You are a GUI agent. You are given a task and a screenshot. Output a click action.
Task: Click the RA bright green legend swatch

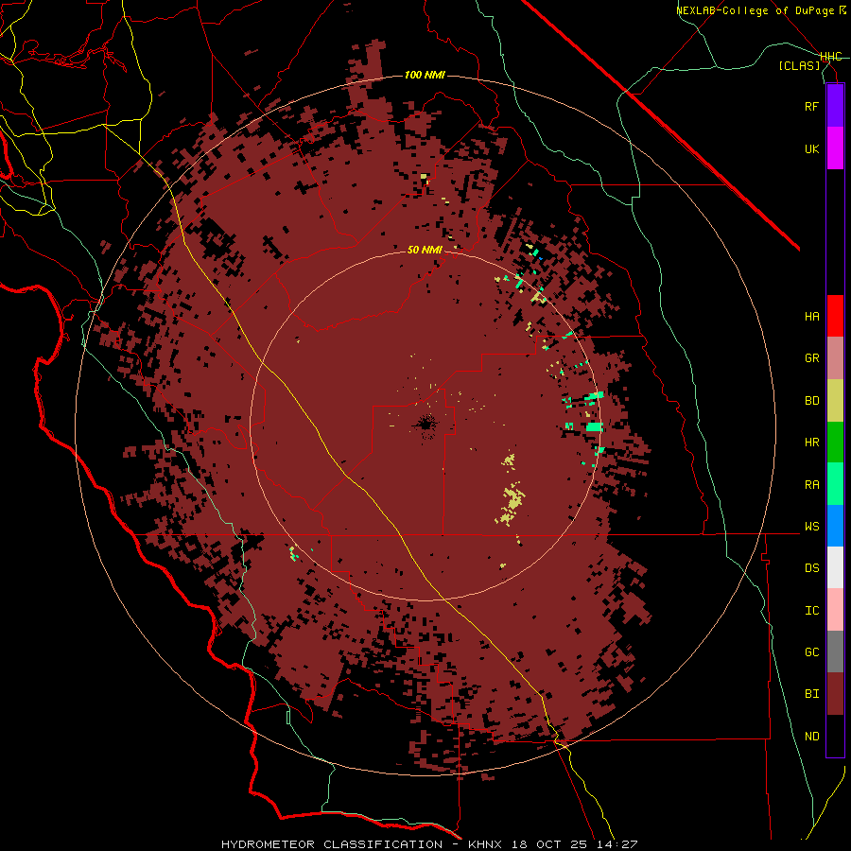coord(835,484)
